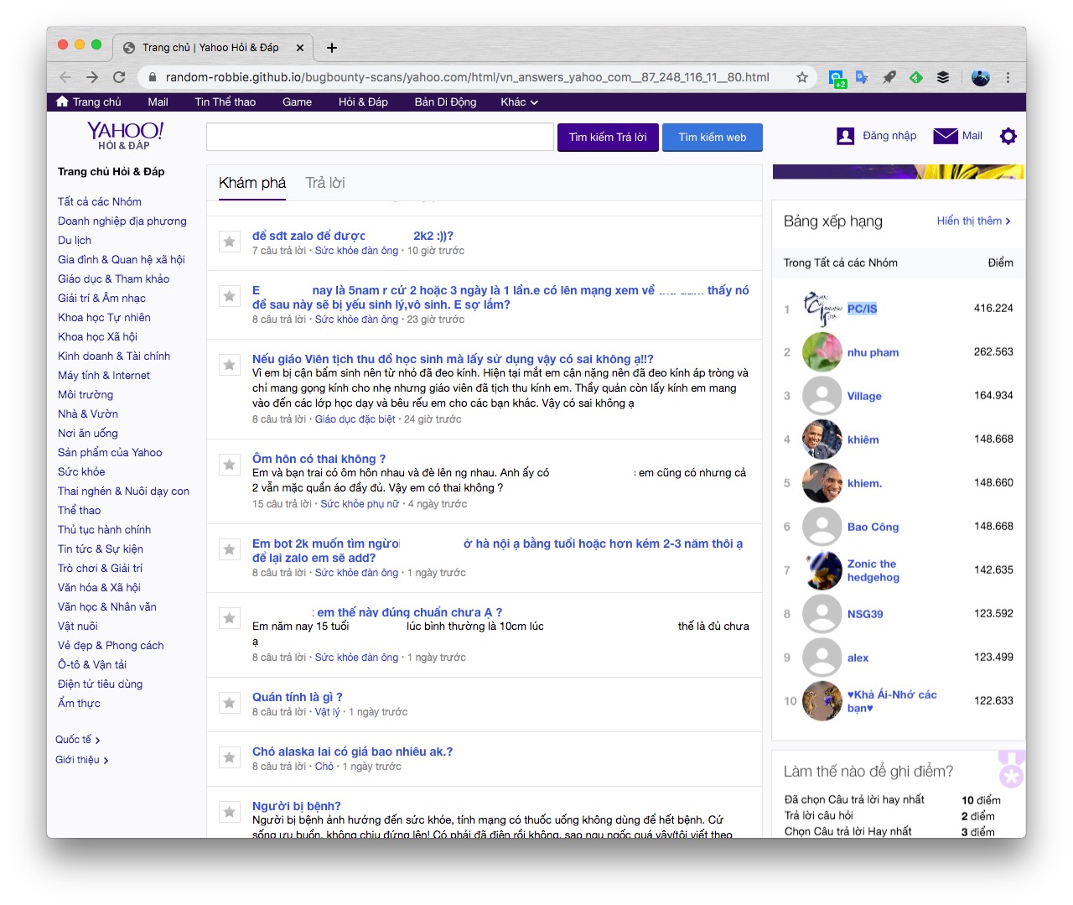The height and width of the screenshot is (905, 1073).
Task: Open settings gear icon in header
Action: pos(1008,136)
